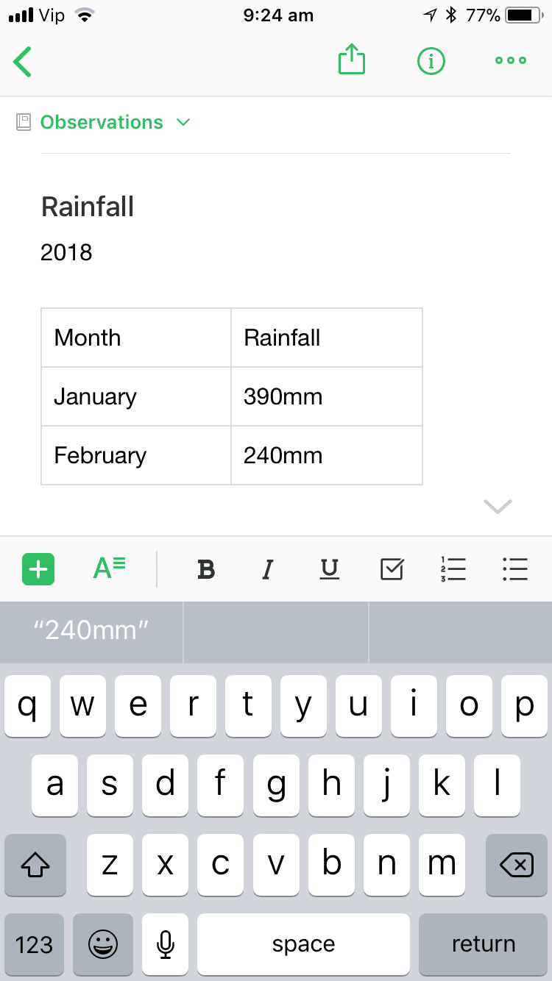Expand the Observations notebook dropdown
The image size is (552, 981).
click(x=183, y=122)
